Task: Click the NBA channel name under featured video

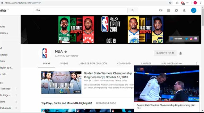Action: (86, 81)
